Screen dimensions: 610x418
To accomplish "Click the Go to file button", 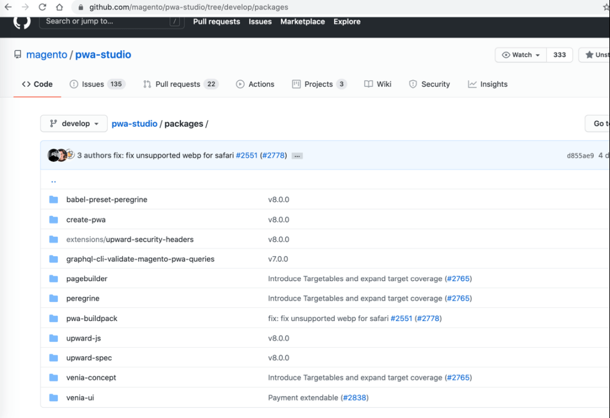I will click(597, 124).
